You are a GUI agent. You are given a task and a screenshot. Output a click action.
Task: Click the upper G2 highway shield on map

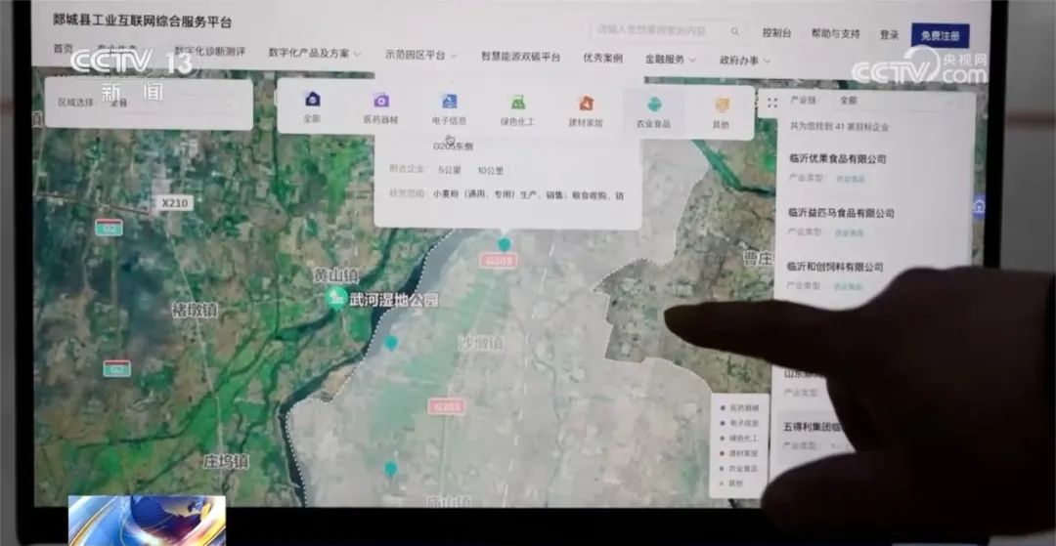[109, 228]
